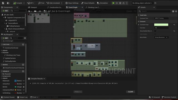This screenshot has height=100, width=178.
Task: Toggle visibility eye for BotIdx variable
Action: [24, 87]
